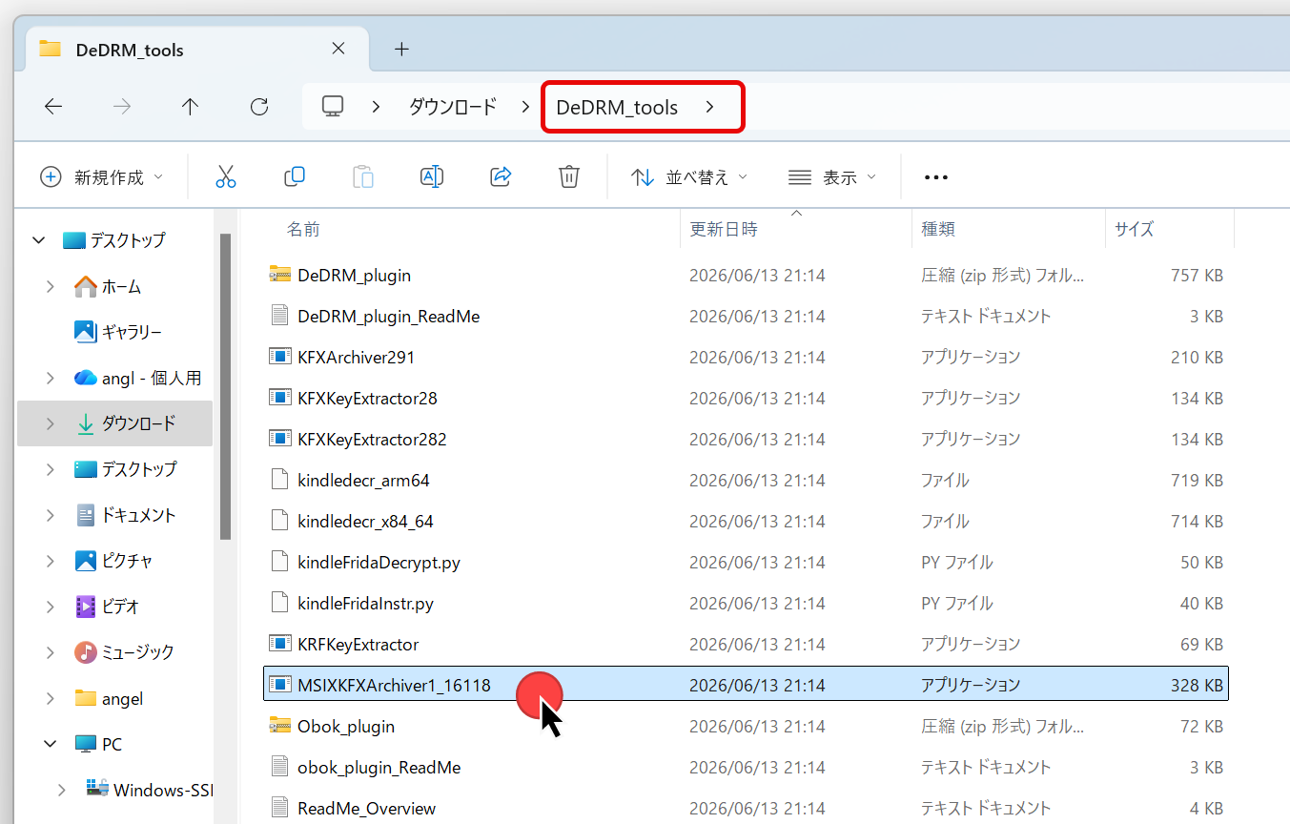Go forward with the right arrow

122,107
